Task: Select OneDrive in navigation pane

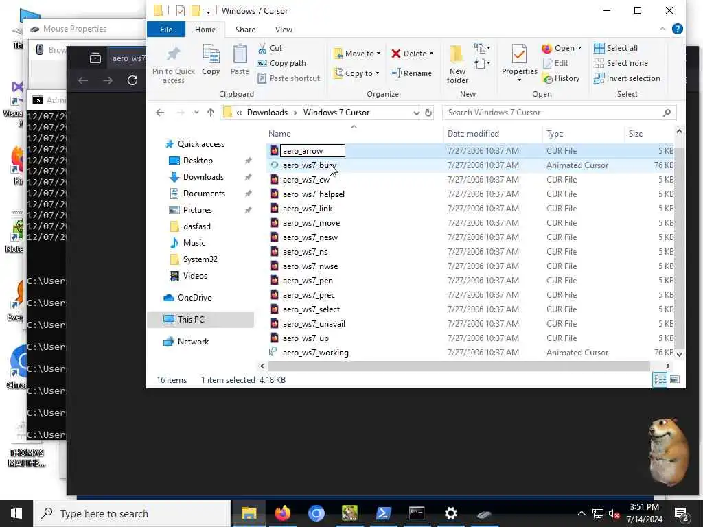Action: (x=194, y=298)
